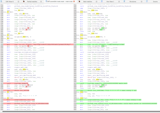Close the Hex View-1 tab
160x113 pixels.
pyautogui.click(x=119, y=1)
